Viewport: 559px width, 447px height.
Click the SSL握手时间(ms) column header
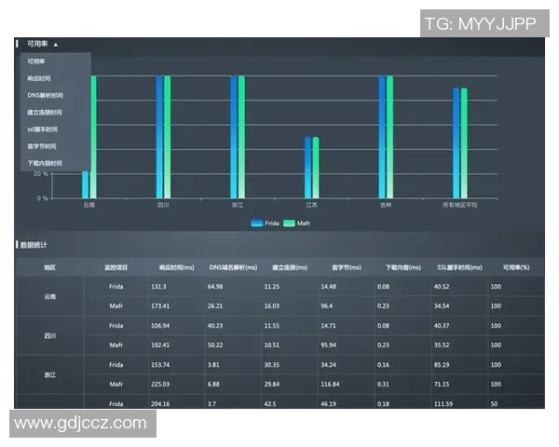click(x=458, y=267)
